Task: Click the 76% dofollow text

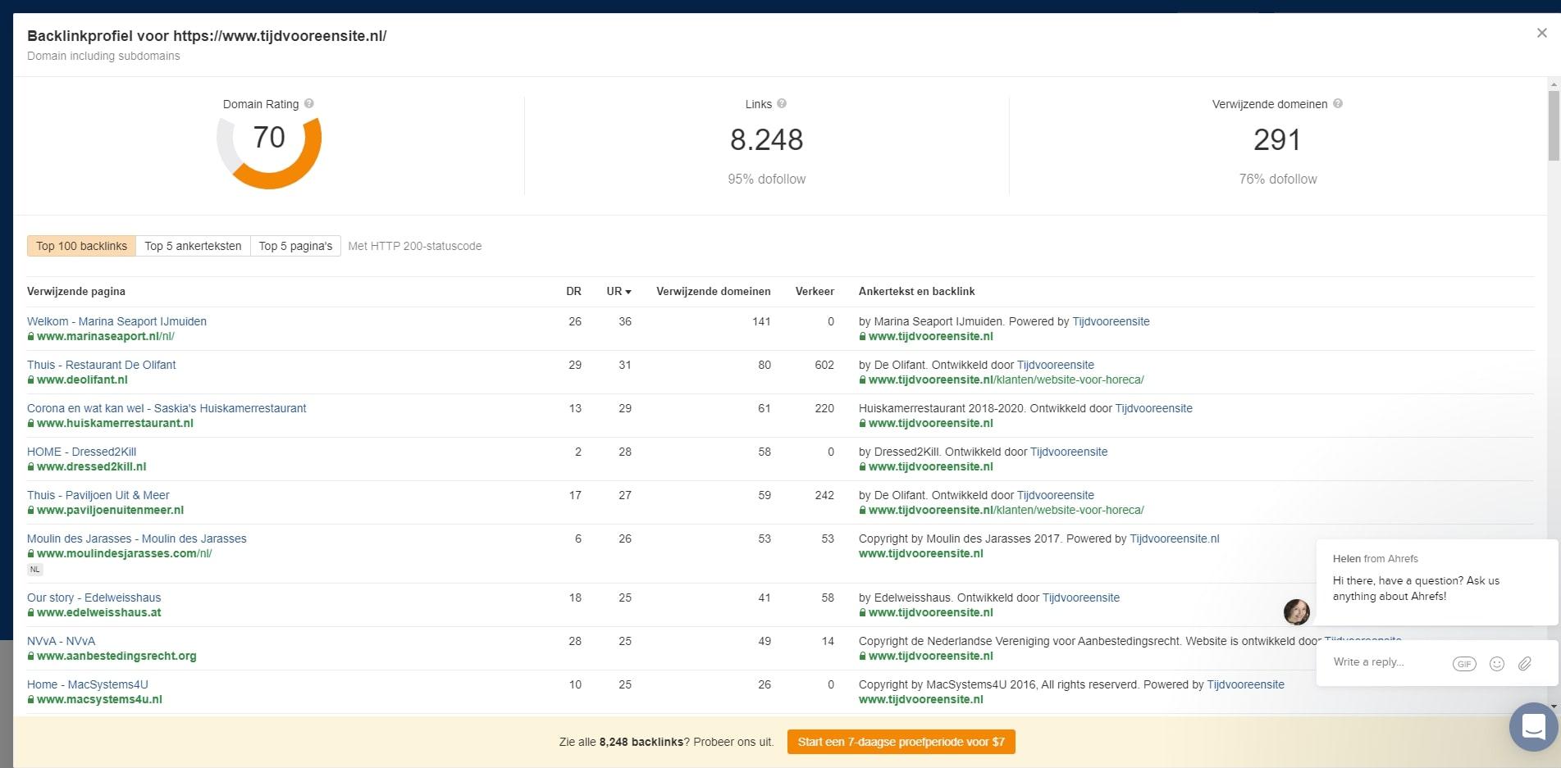Action: [x=1278, y=179]
